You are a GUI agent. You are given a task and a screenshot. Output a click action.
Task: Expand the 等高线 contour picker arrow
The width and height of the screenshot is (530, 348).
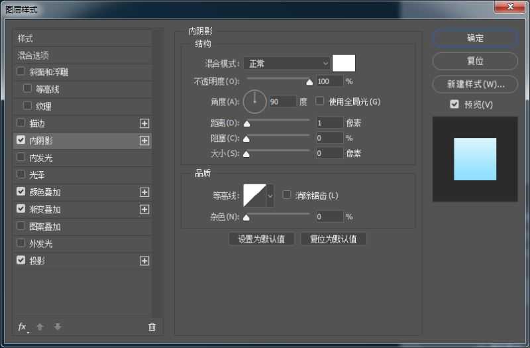(270, 196)
